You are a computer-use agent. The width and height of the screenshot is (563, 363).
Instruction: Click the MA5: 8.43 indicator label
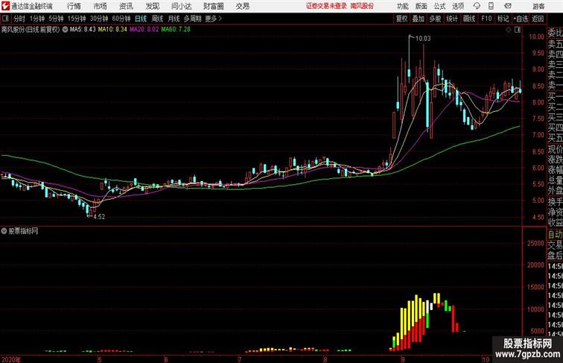(83, 30)
